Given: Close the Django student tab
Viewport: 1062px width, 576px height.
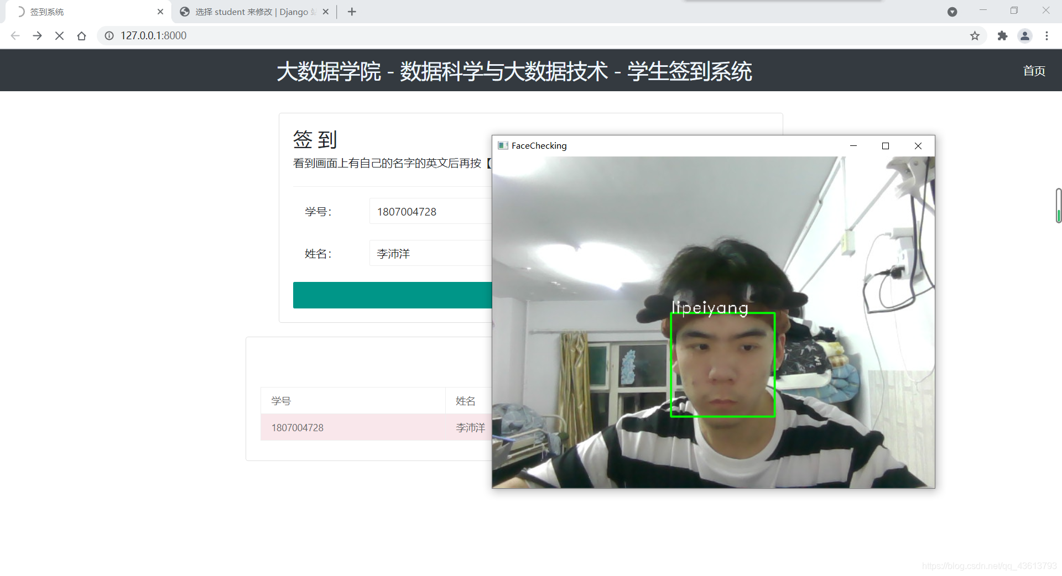Looking at the screenshot, I should (326, 12).
